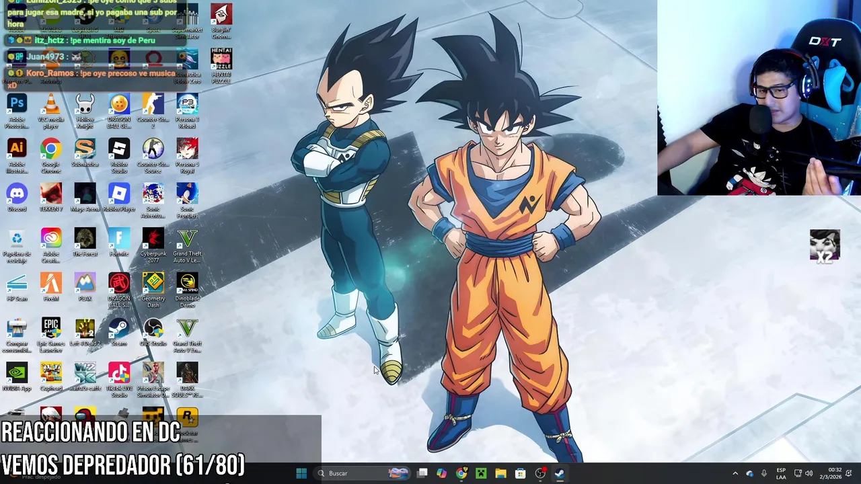Select Cuphead desktop icon

(51, 377)
